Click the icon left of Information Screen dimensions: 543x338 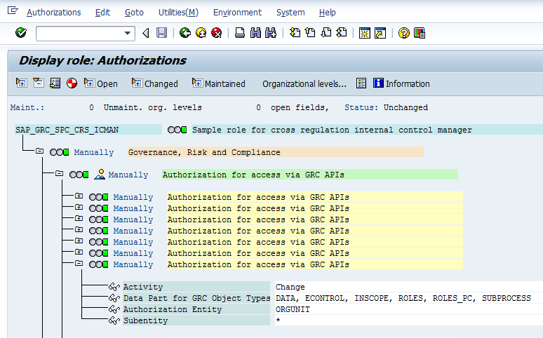pos(361,83)
